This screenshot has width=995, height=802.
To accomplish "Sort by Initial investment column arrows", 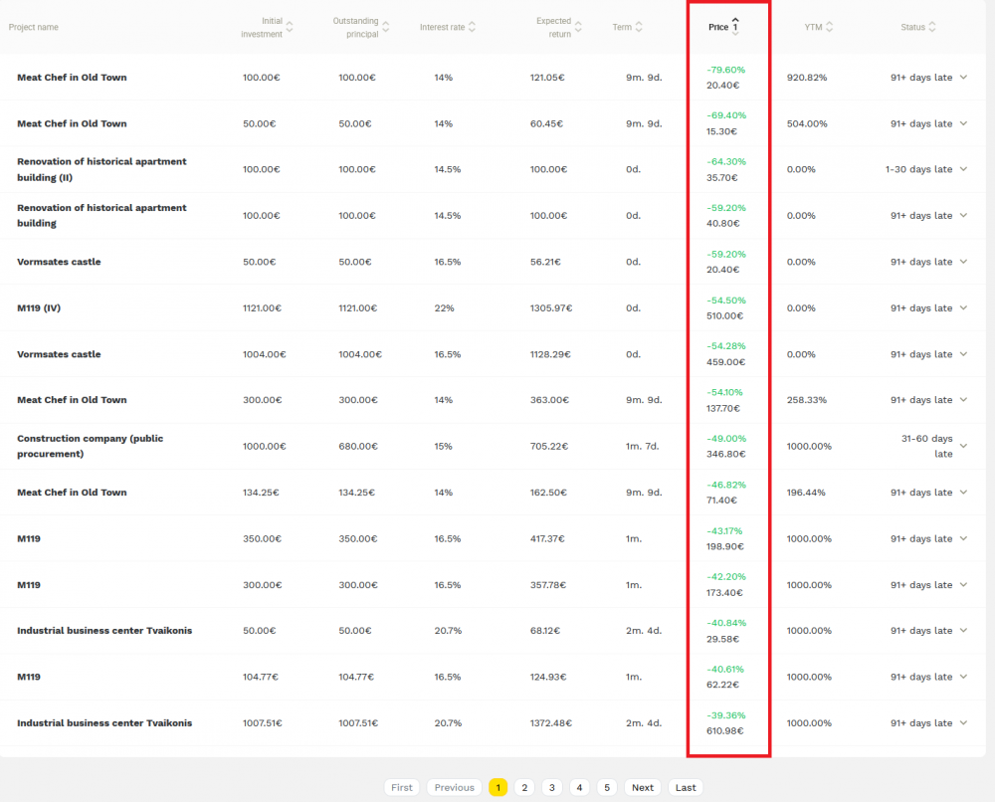I will (x=290, y=27).
